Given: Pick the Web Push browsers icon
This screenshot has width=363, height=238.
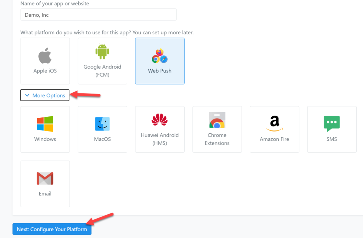Looking at the screenshot, I should pyautogui.click(x=160, y=56).
